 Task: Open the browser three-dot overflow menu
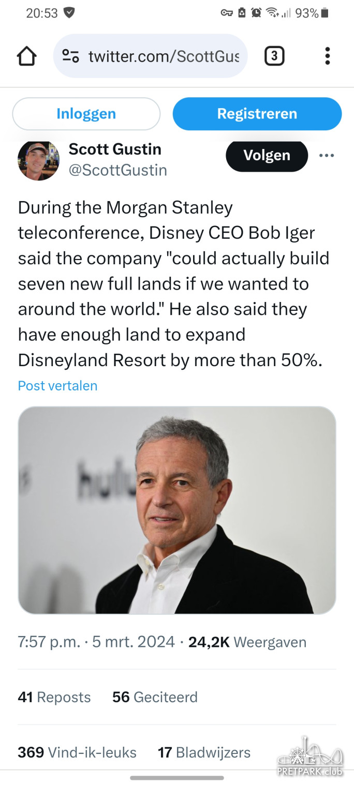[327, 56]
